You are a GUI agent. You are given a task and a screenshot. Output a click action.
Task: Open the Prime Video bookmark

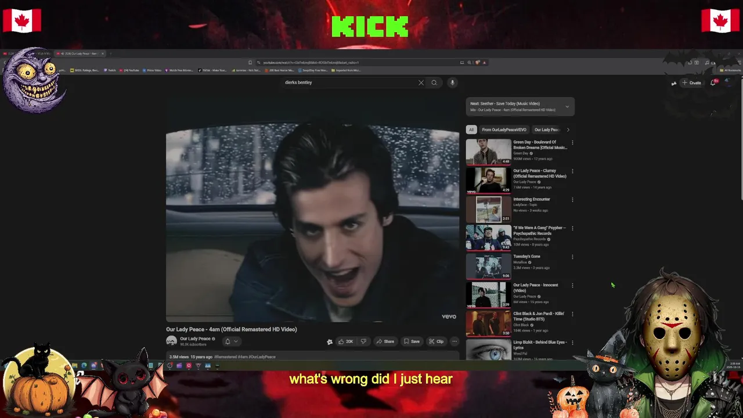(152, 70)
